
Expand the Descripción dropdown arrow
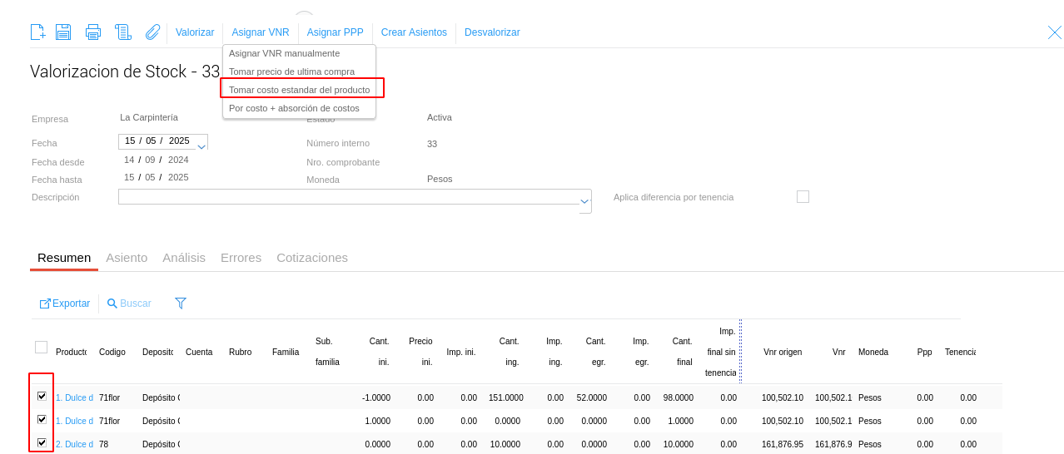pyautogui.click(x=584, y=200)
